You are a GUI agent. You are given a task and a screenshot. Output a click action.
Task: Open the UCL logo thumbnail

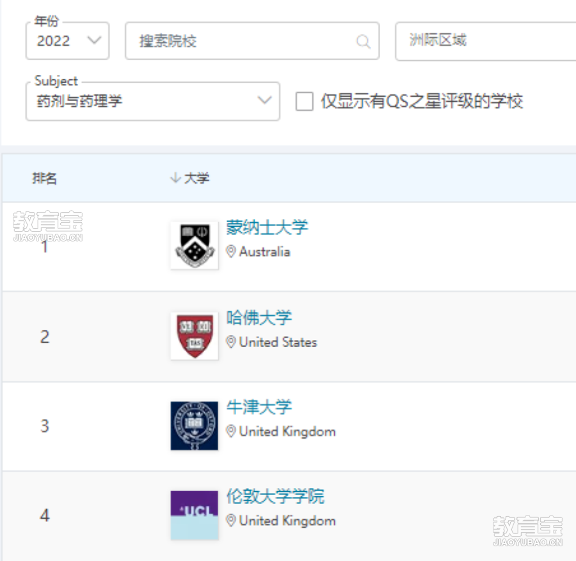pyautogui.click(x=195, y=515)
